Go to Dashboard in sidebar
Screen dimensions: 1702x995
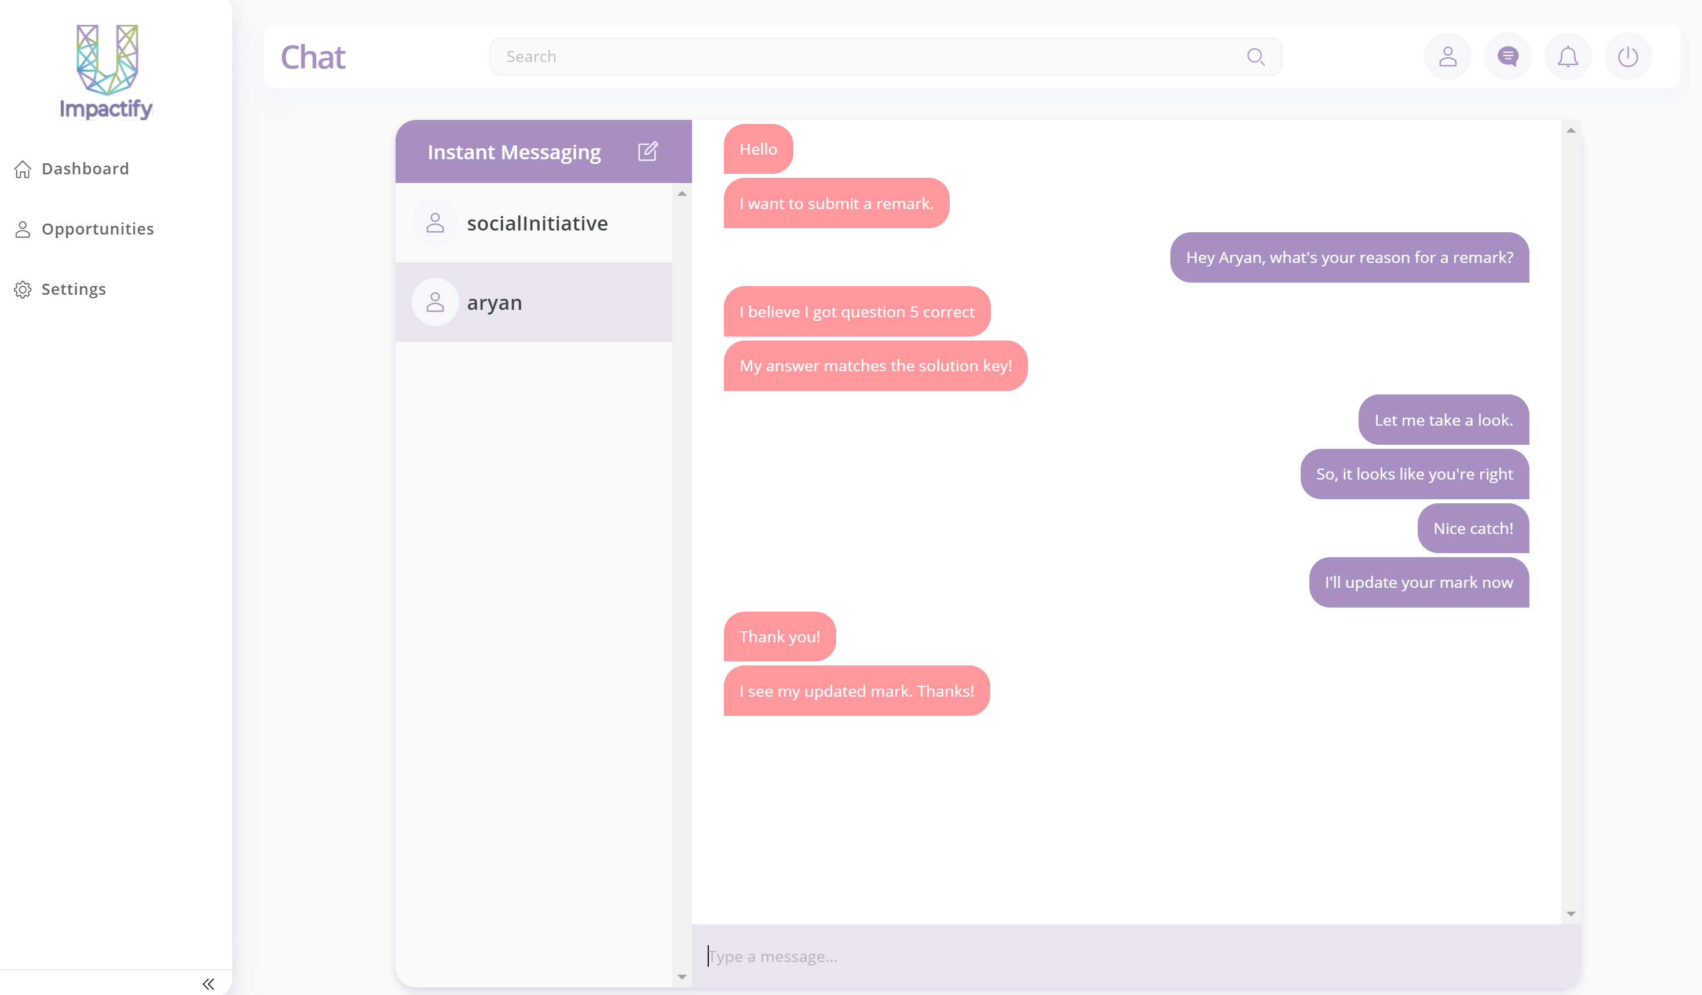pyautogui.click(x=85, y=169)
